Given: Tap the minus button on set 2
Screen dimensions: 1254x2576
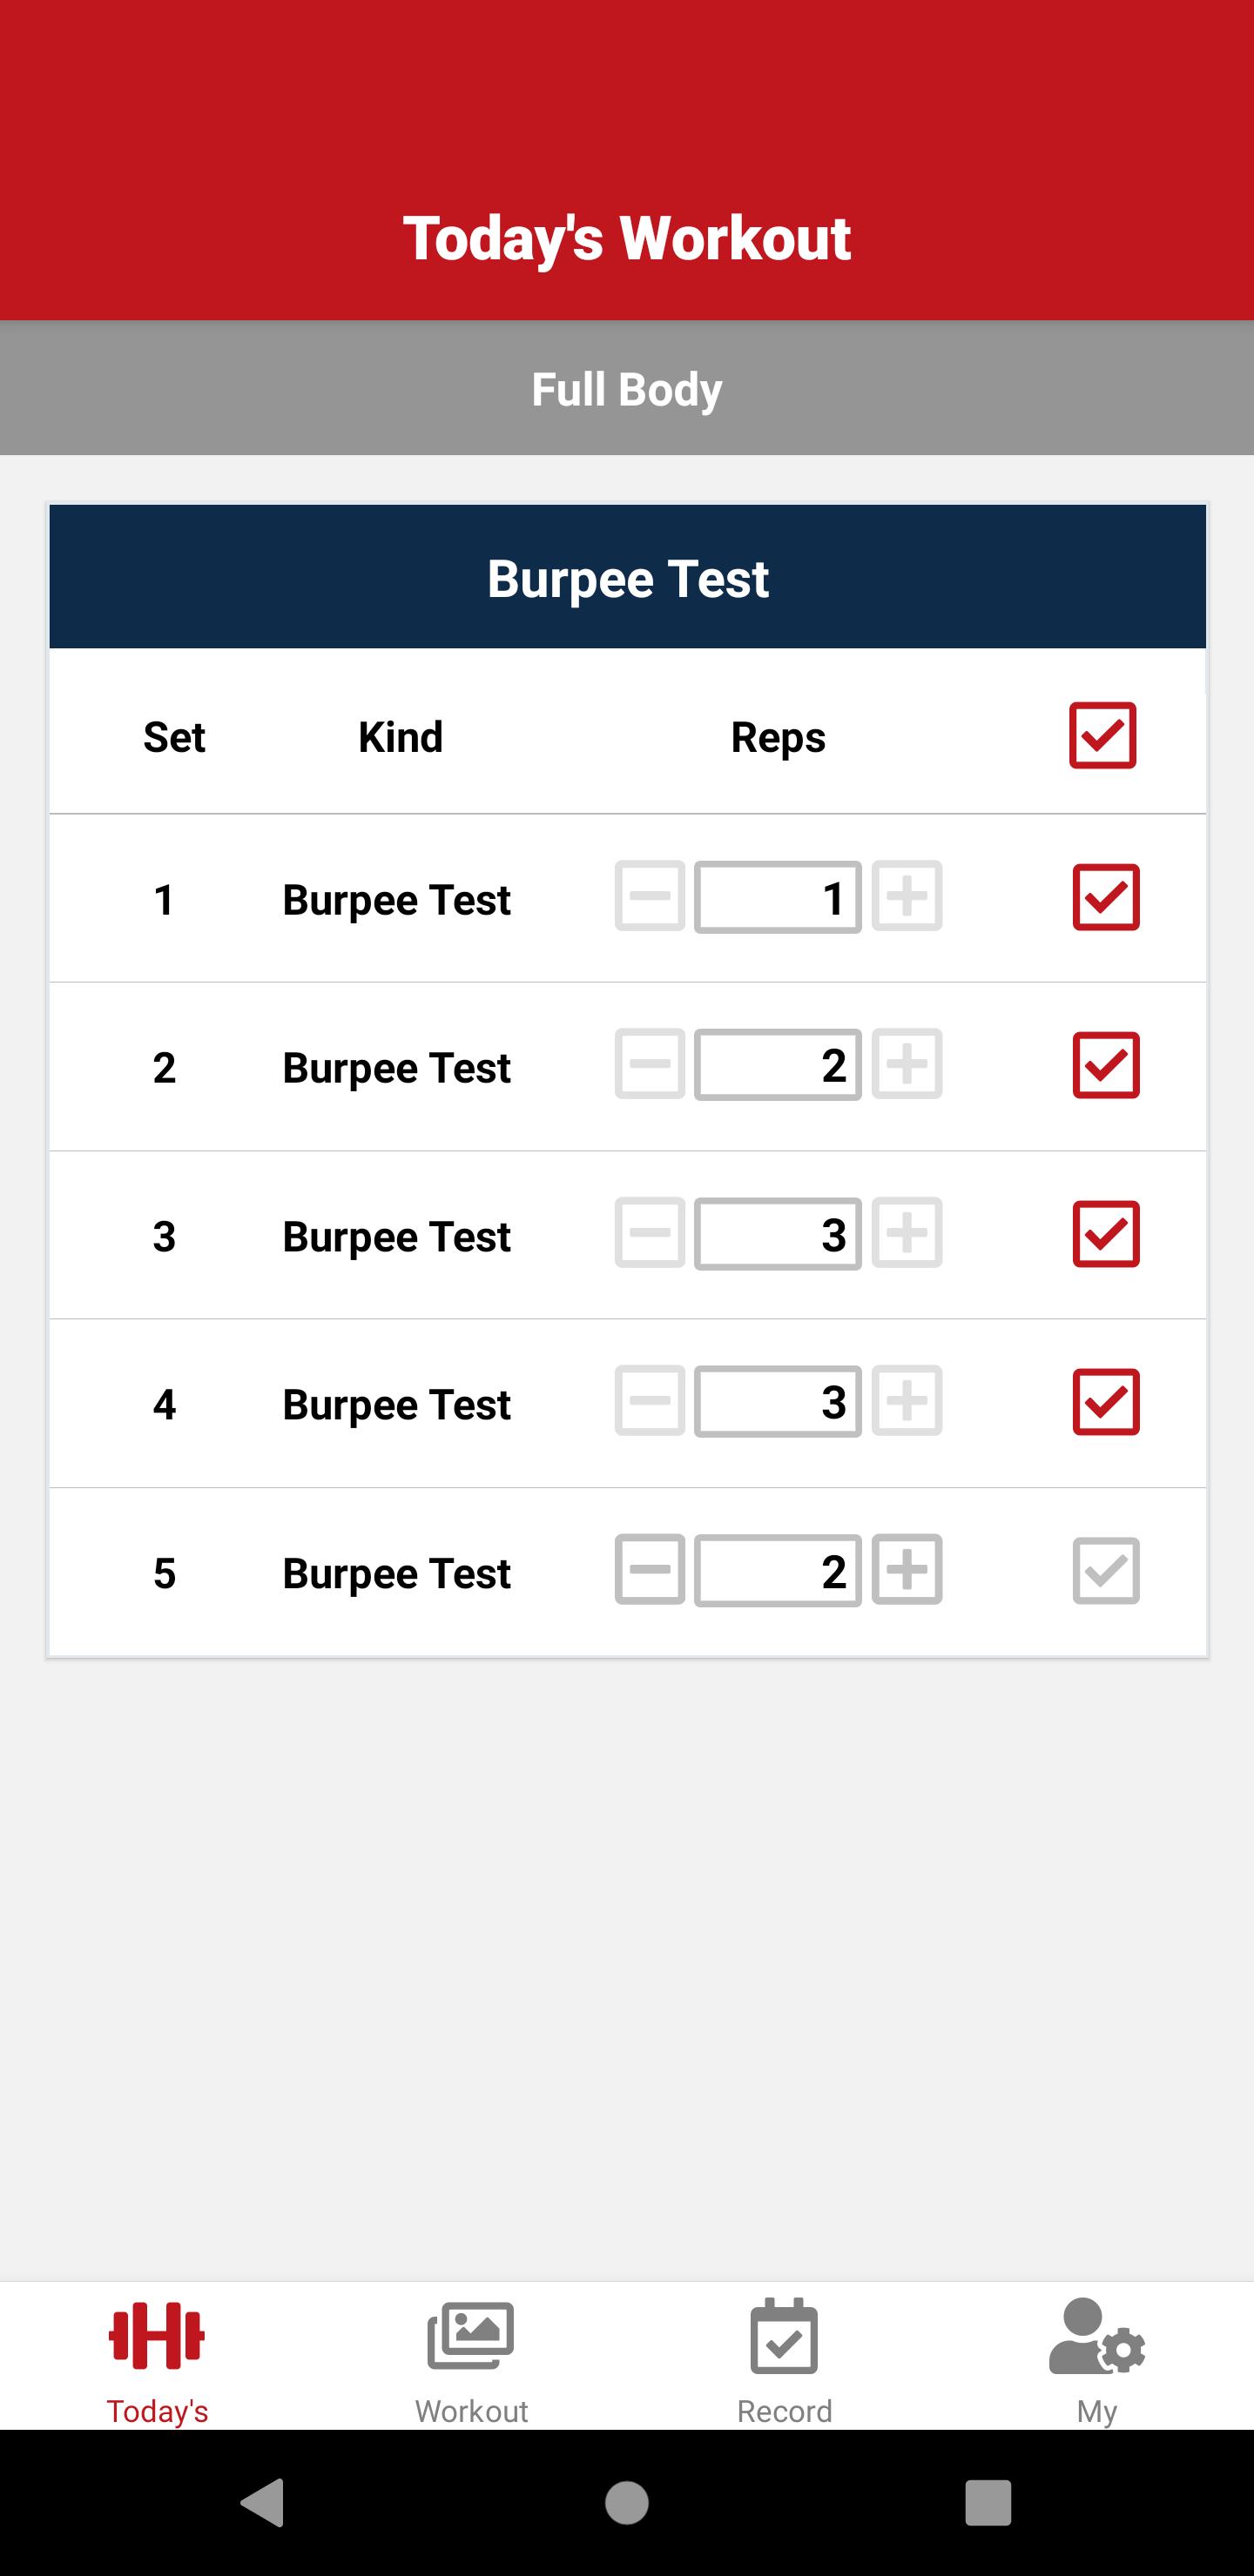Looking at the screenshot, I should tap(650, 1065).
